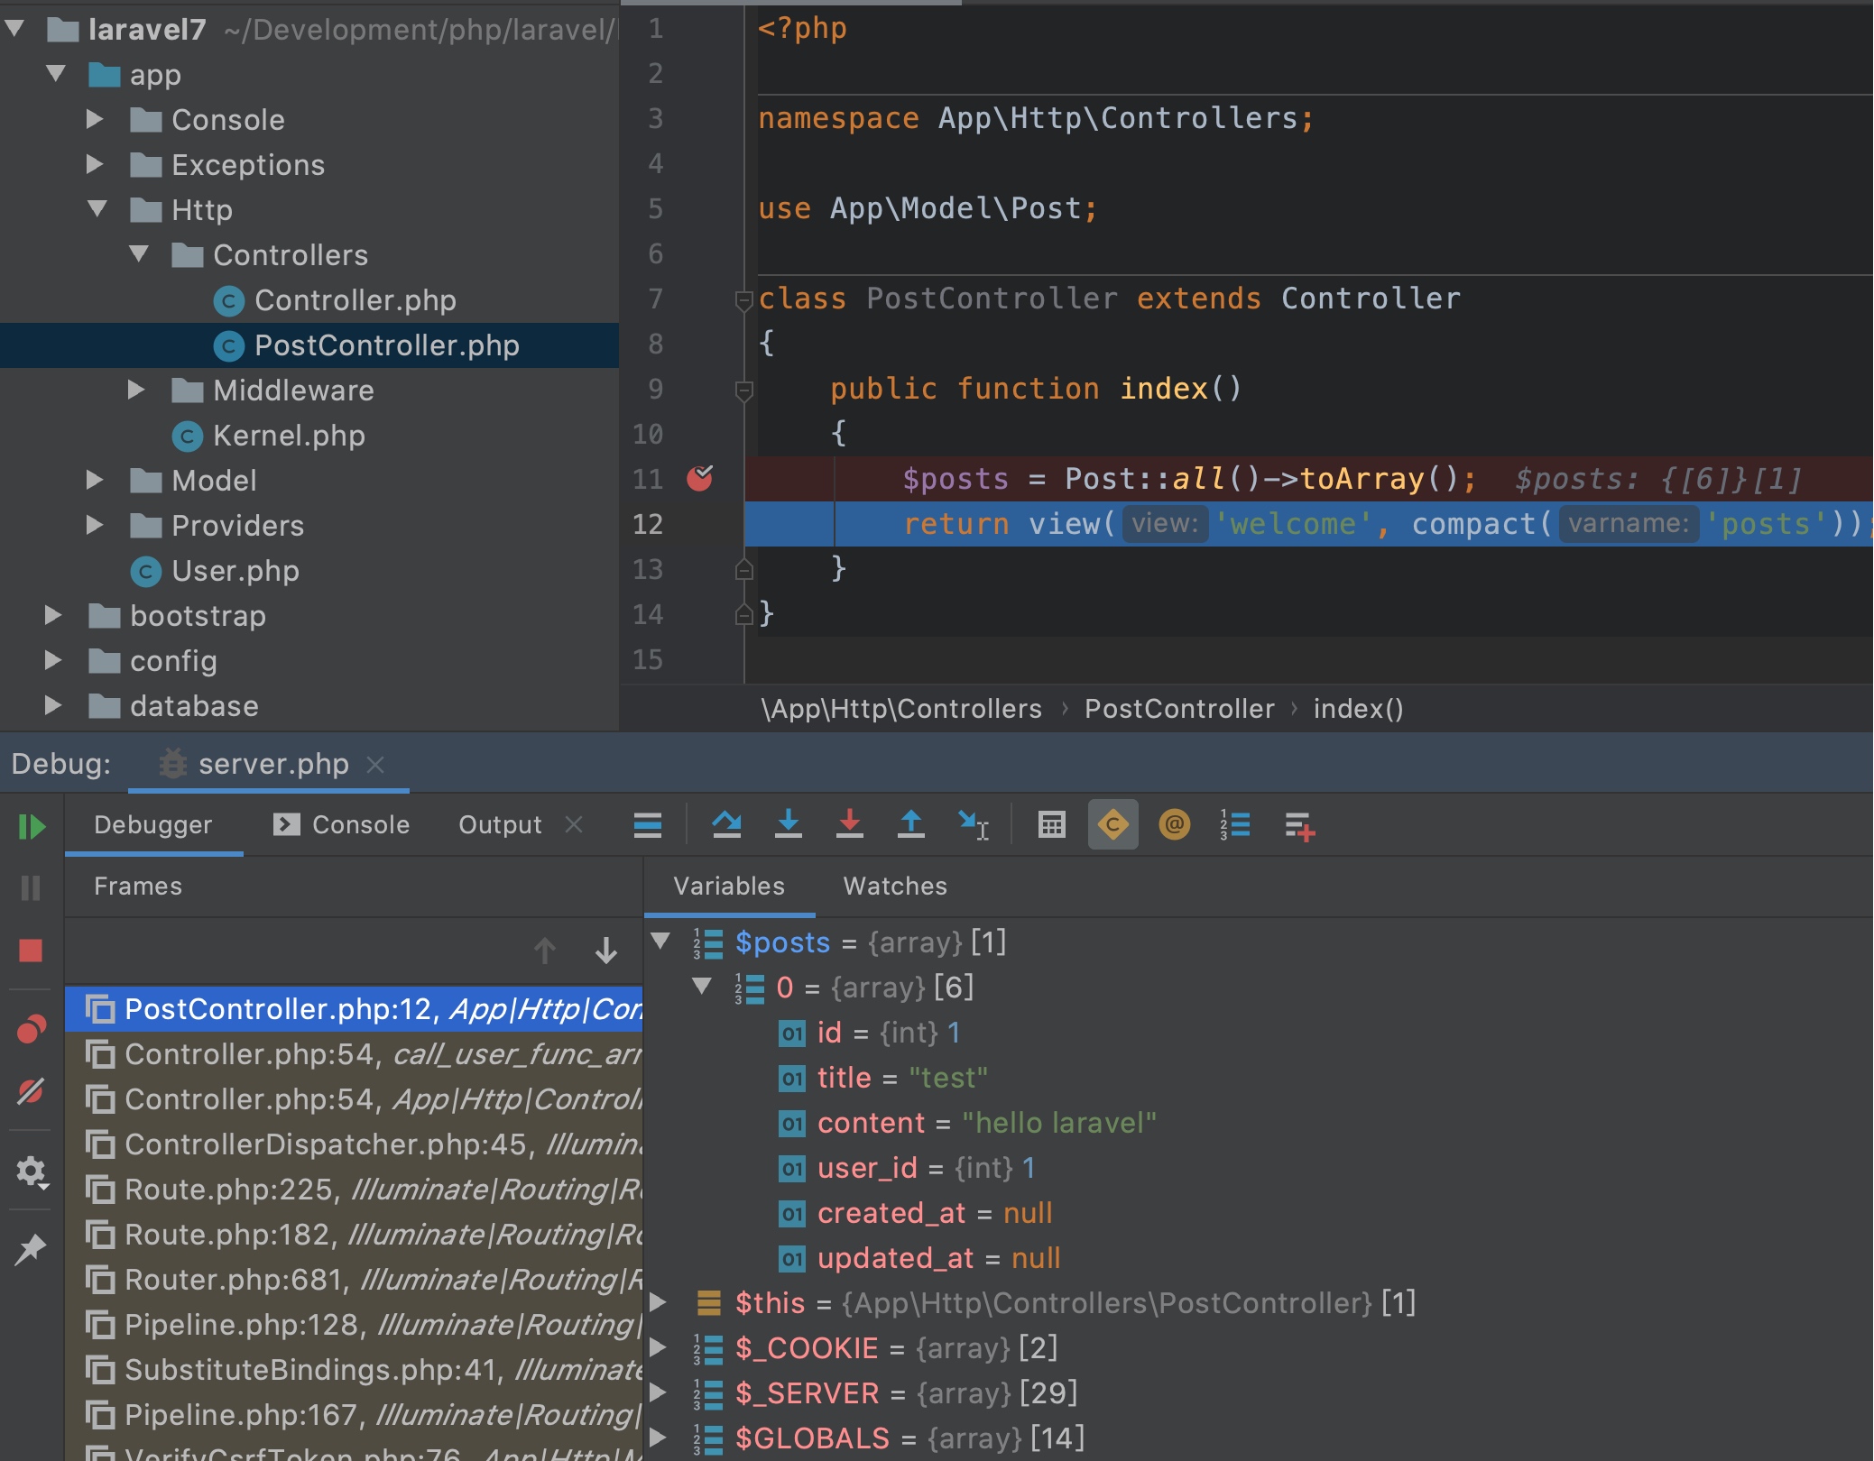This screenshot has width=1874, height=1461.
Task: Stop the debug session
Action: 31,951
